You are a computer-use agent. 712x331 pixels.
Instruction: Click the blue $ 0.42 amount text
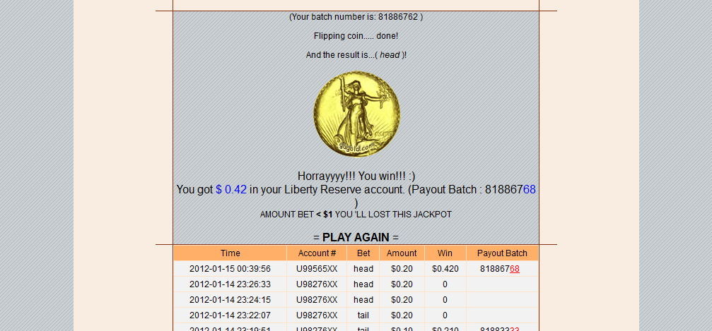click(231, 190)
